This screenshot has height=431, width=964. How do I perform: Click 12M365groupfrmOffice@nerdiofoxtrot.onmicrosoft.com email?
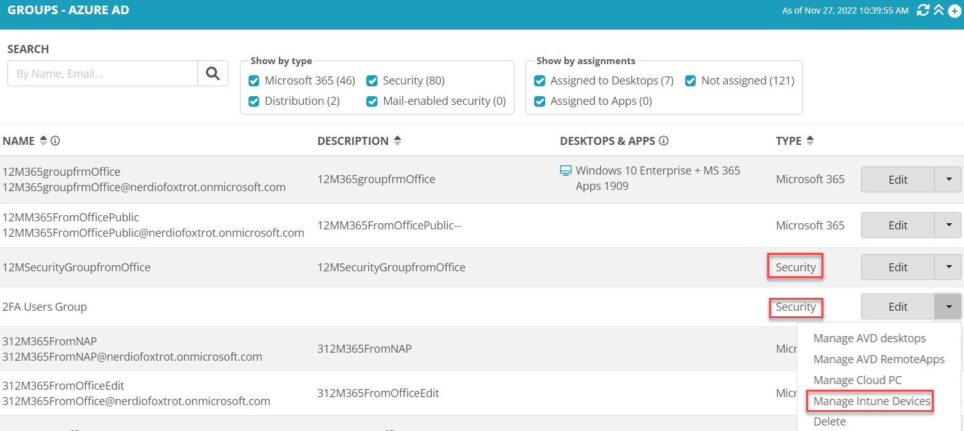tap(144, 187)
